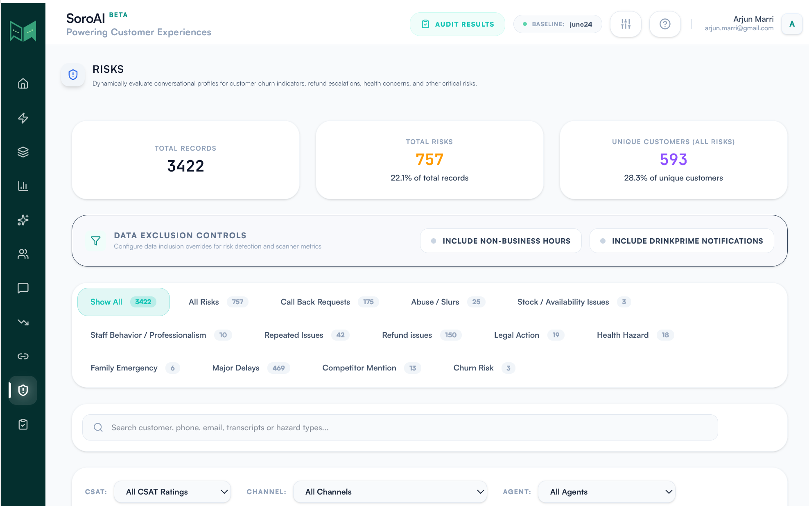Click the search customer input field
This screenshot has height=506, width=809.
tap(400, 427)
